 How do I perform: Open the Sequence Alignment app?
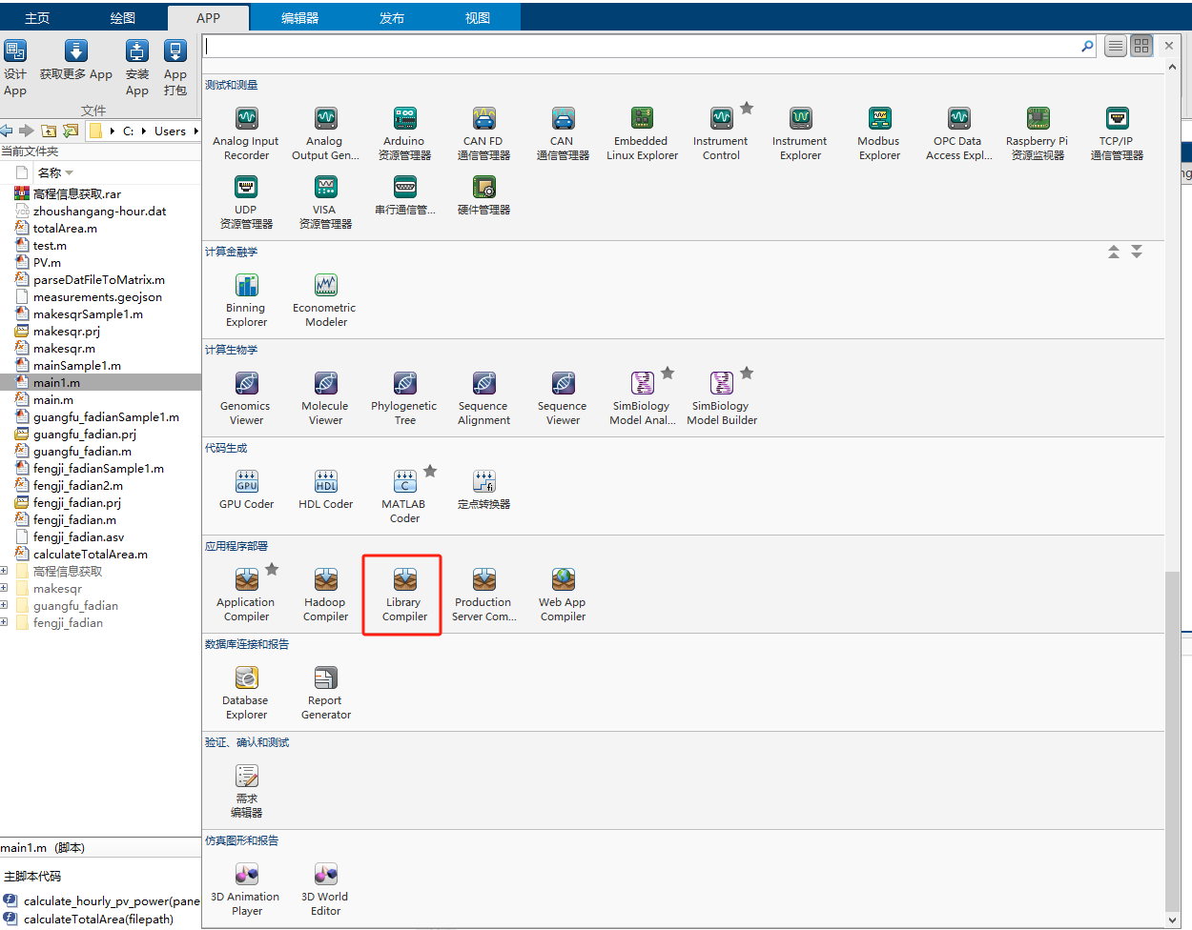(483, 398)
